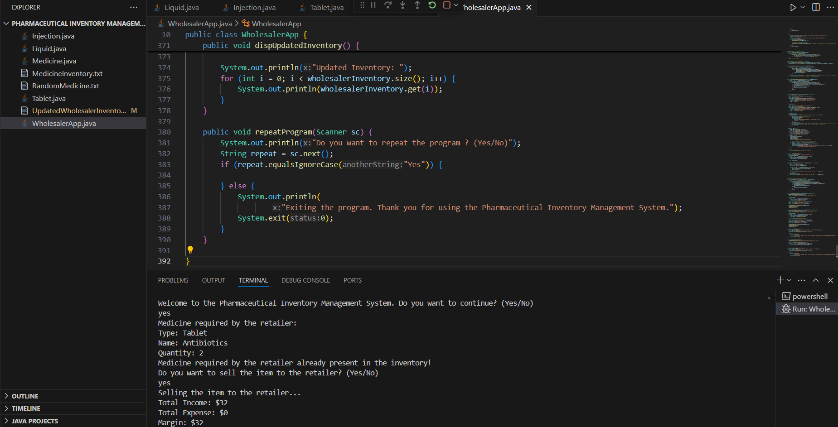This screenshot has height=427, width=838.
Task: Expand the Java Projects section
Action: (x=73, y=421)
